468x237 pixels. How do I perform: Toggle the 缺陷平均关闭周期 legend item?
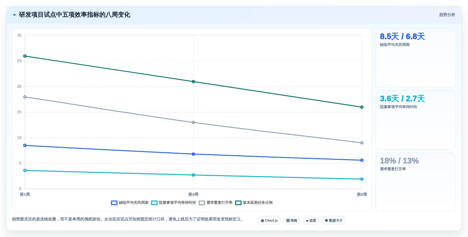pos(130,203)
